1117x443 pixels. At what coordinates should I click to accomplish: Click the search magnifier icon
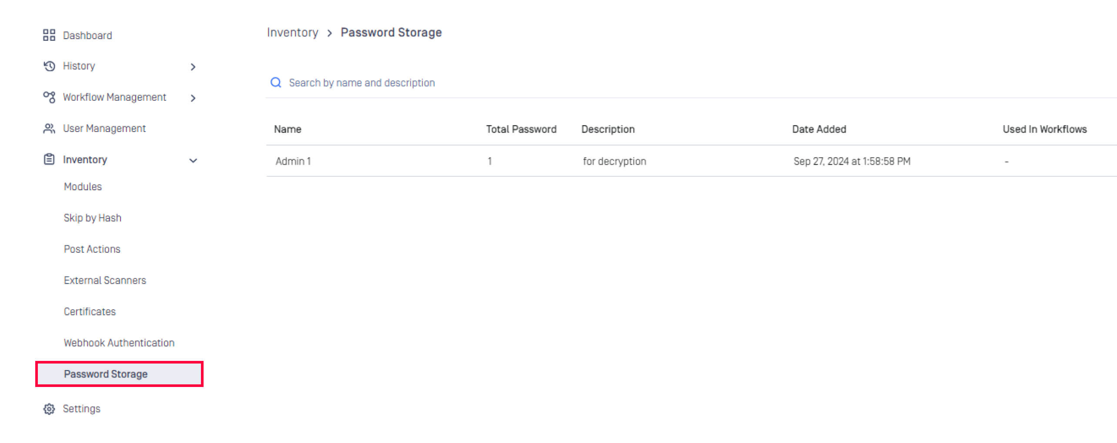click(x=276, y=83)
